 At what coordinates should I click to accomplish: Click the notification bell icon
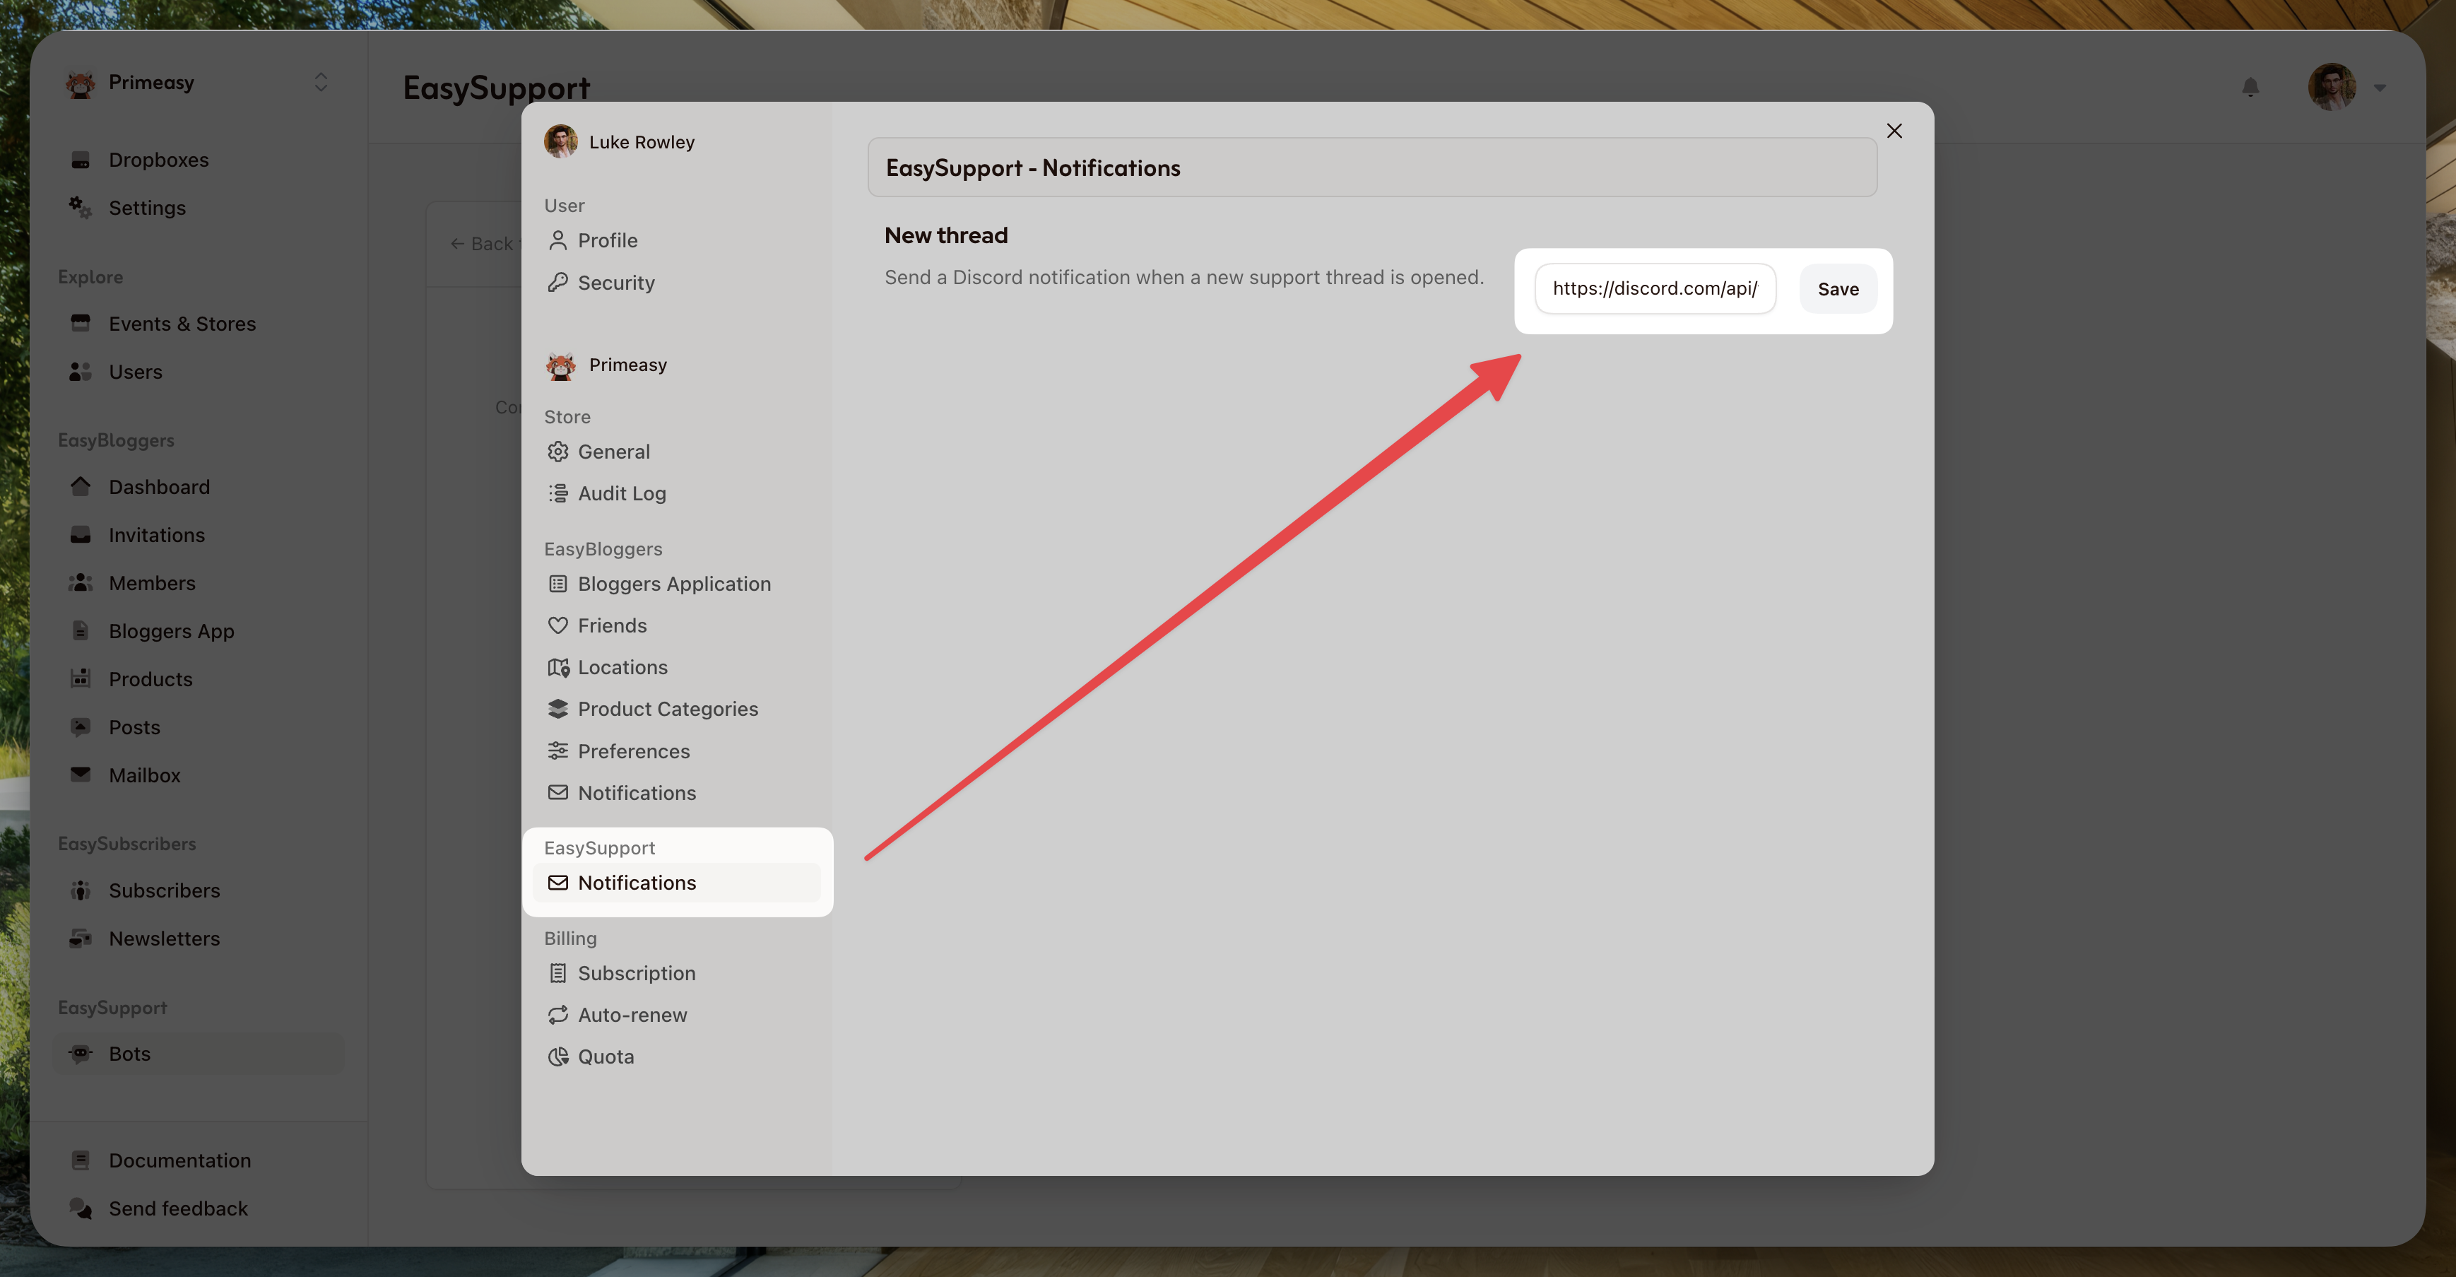pyautogui.click(x=2250, y=88)
